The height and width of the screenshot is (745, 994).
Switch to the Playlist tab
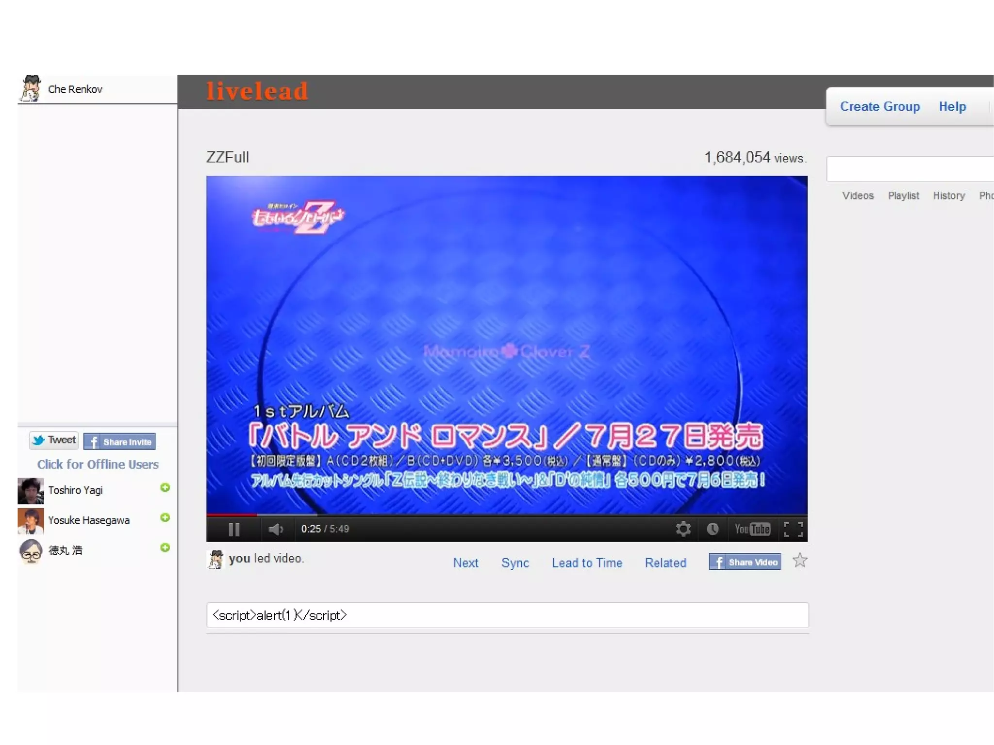(x=903, y=196)
